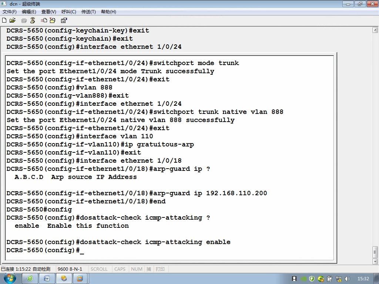Click the Call (telephone) toolbar icon
This screenshot has height=284, width=379.
[24, 21]
